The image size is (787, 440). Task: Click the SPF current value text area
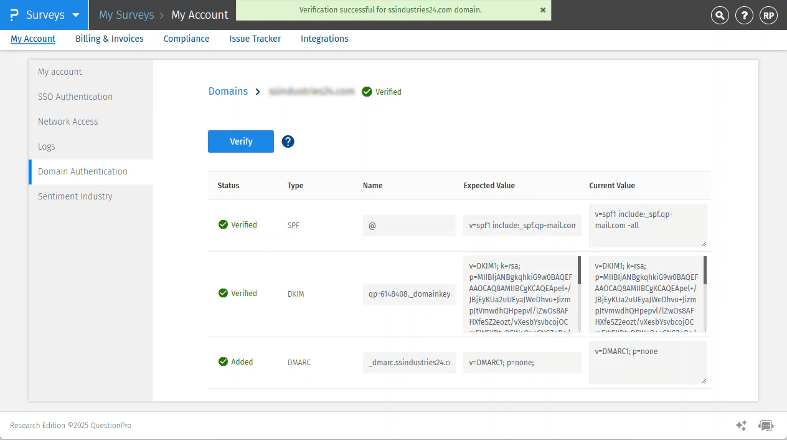(648, 226)
